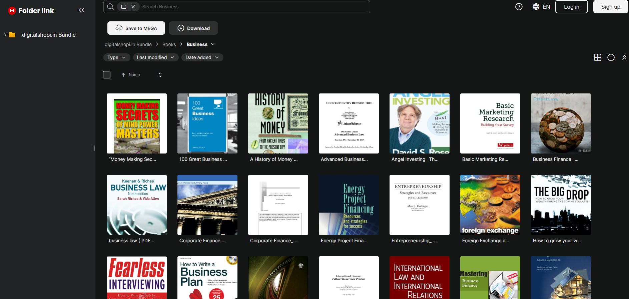Open The Big Drop book thumbnail
The height and width of the screenshot is (299, 629).
[561, 205]
